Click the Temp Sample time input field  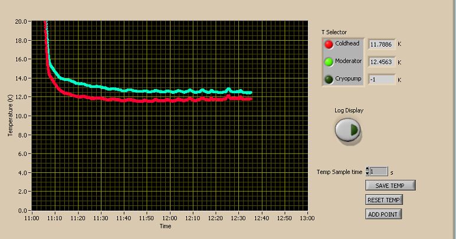tap(379, 172)
